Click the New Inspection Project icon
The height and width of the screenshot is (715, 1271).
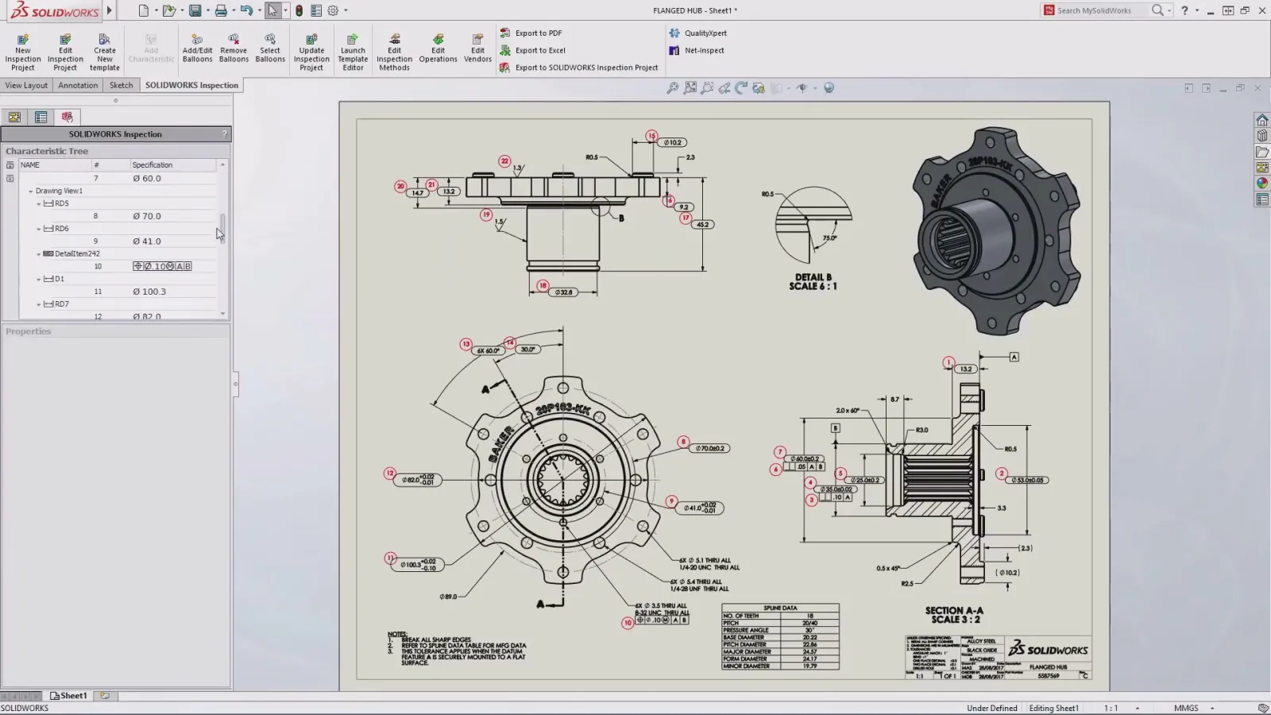click(x=23, y=52)
